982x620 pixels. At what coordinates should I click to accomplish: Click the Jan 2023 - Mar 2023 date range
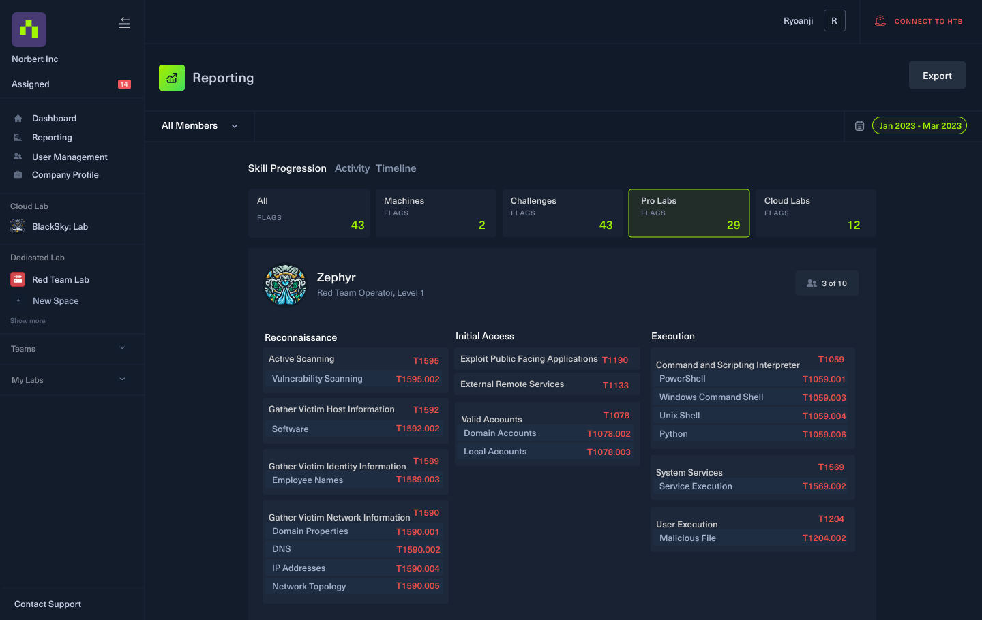919,126
